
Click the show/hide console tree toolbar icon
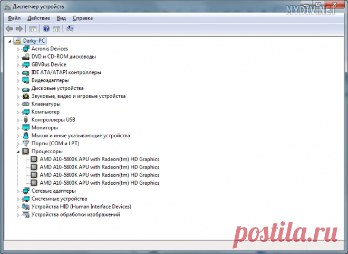[33, 29]
